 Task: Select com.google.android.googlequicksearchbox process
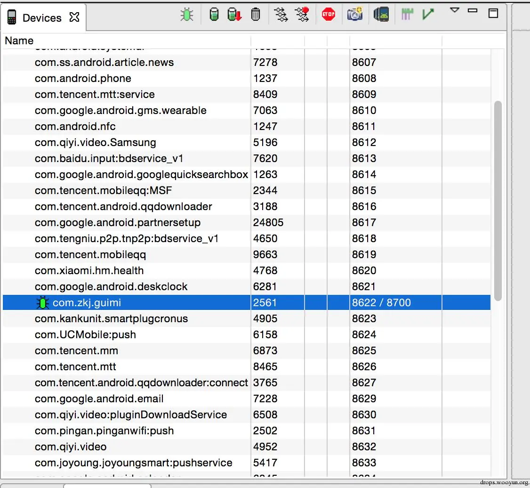click(247, 174)
